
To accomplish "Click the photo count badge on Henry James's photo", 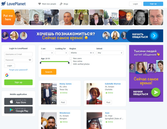I will coord(53,103).
